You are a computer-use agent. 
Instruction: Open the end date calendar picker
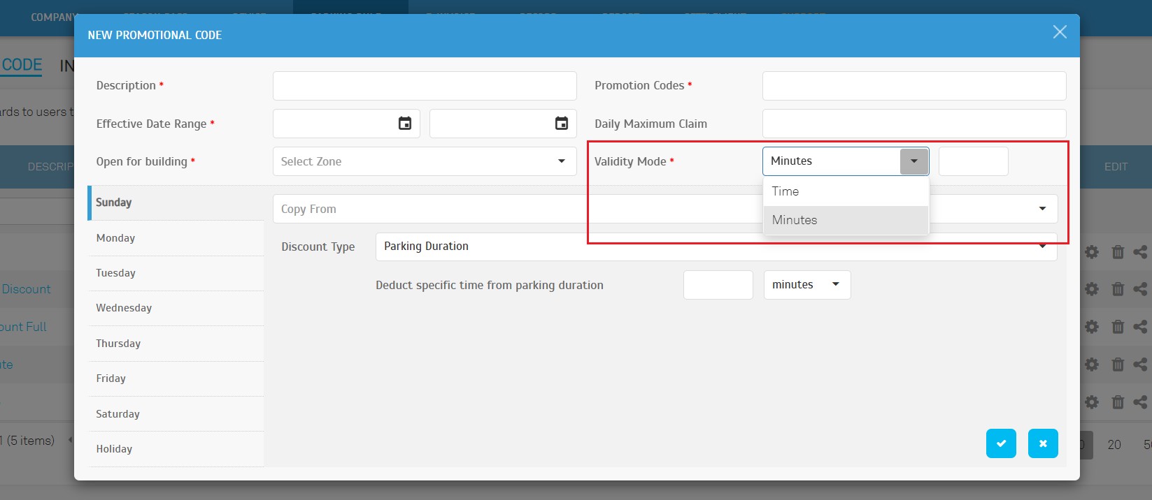click(x=562, y=124)
